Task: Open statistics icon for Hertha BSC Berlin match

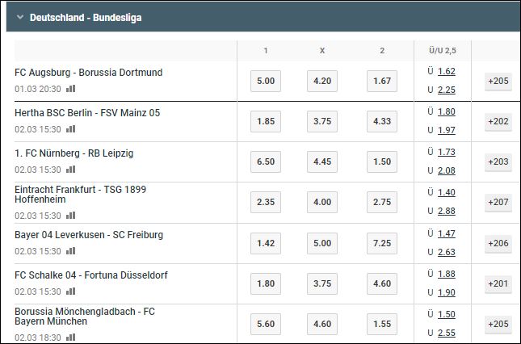Action: pos(70,129)
